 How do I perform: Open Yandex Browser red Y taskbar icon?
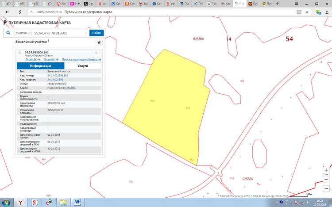pos(20,203)
